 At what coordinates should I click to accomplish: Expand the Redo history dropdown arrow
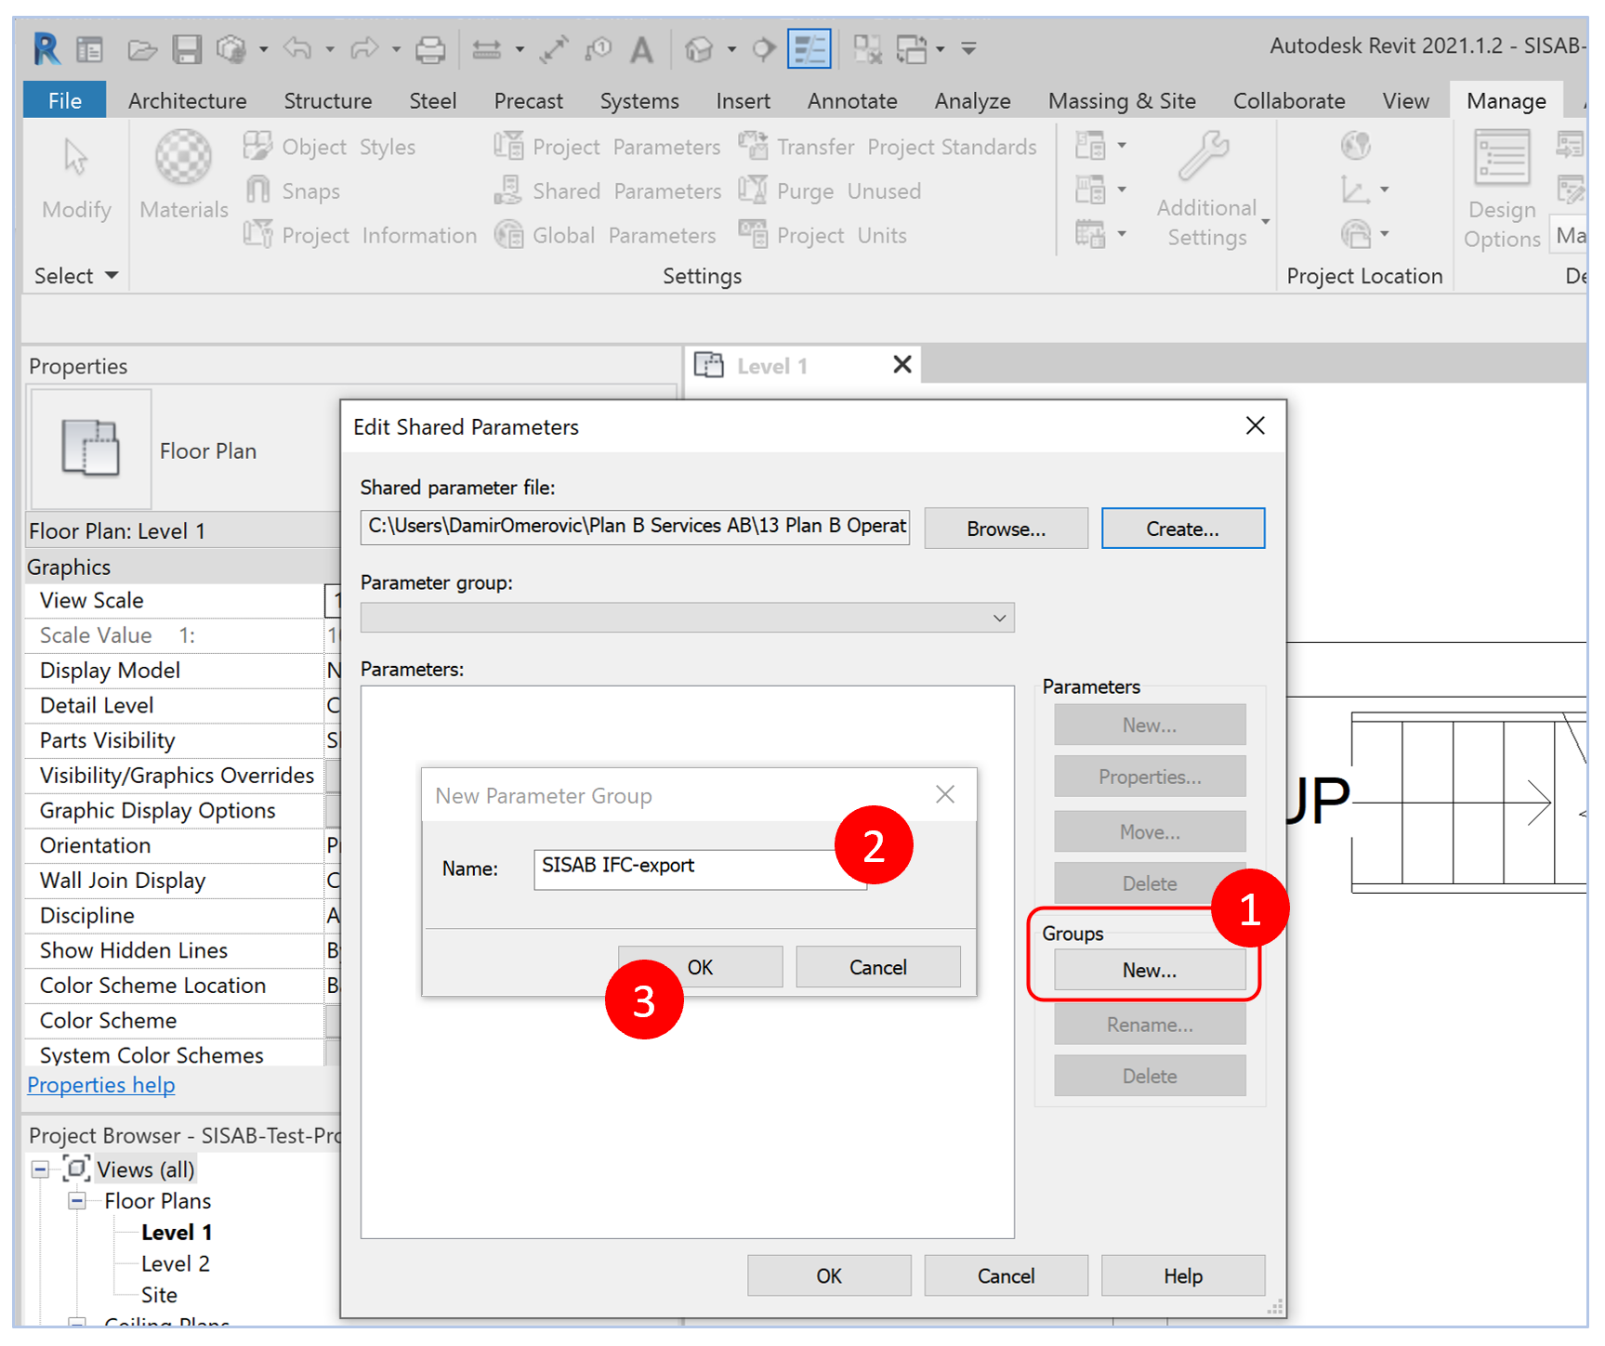[x=396, y=49]
